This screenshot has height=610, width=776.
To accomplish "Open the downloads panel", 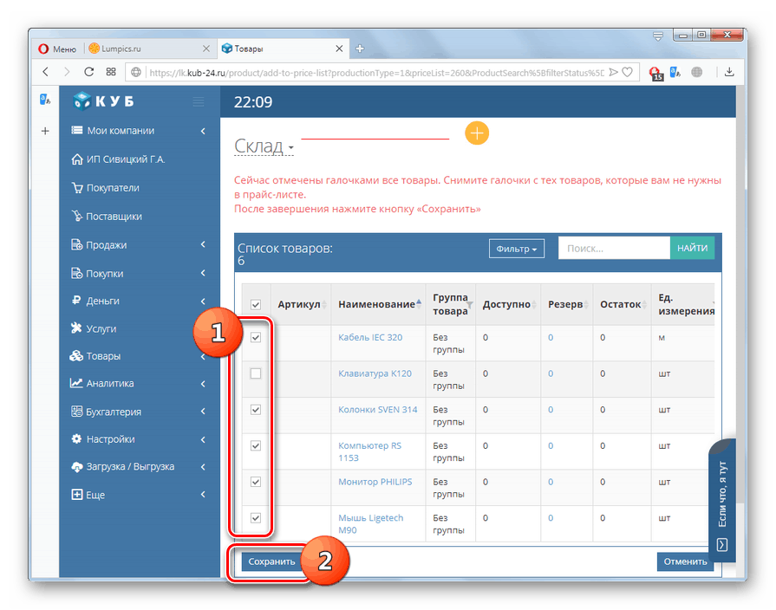I will pos(729,72).
